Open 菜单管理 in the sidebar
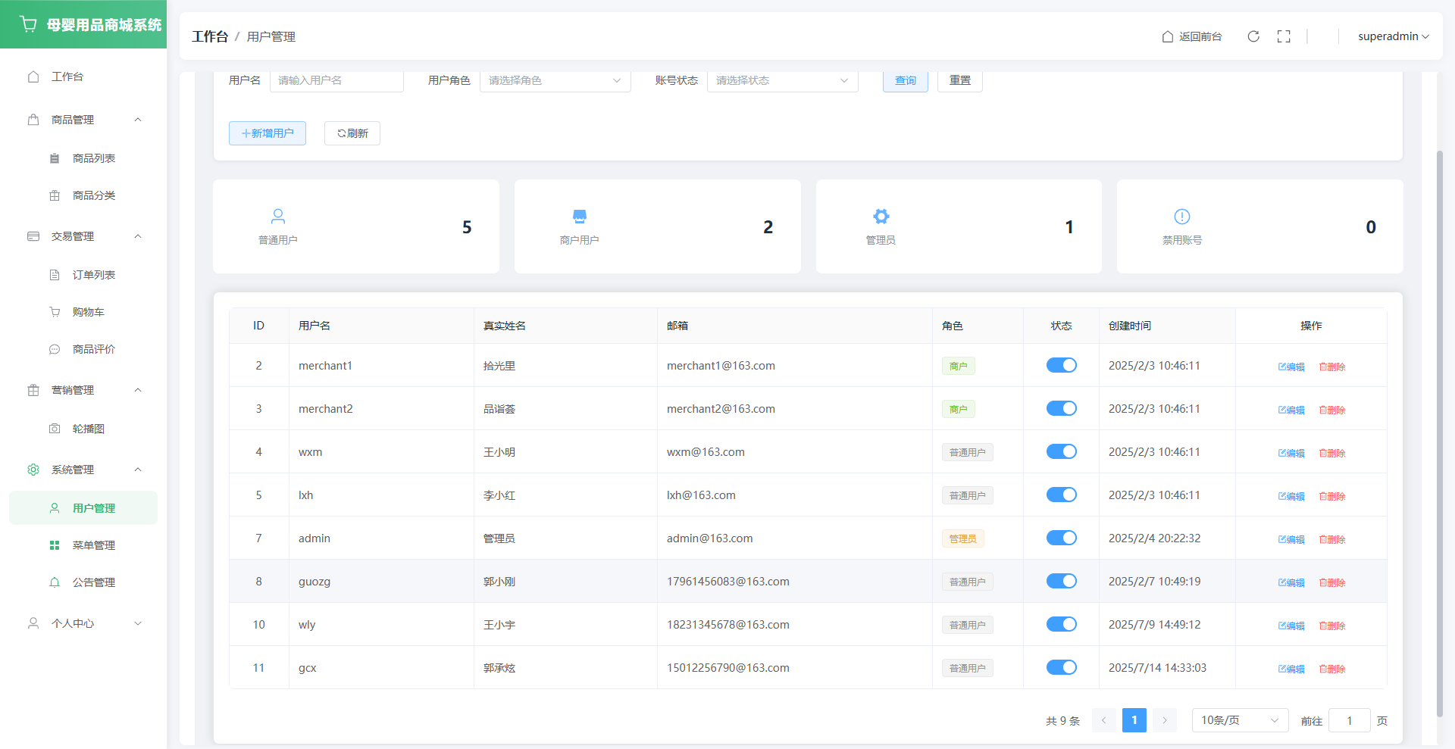 (93, 545)
